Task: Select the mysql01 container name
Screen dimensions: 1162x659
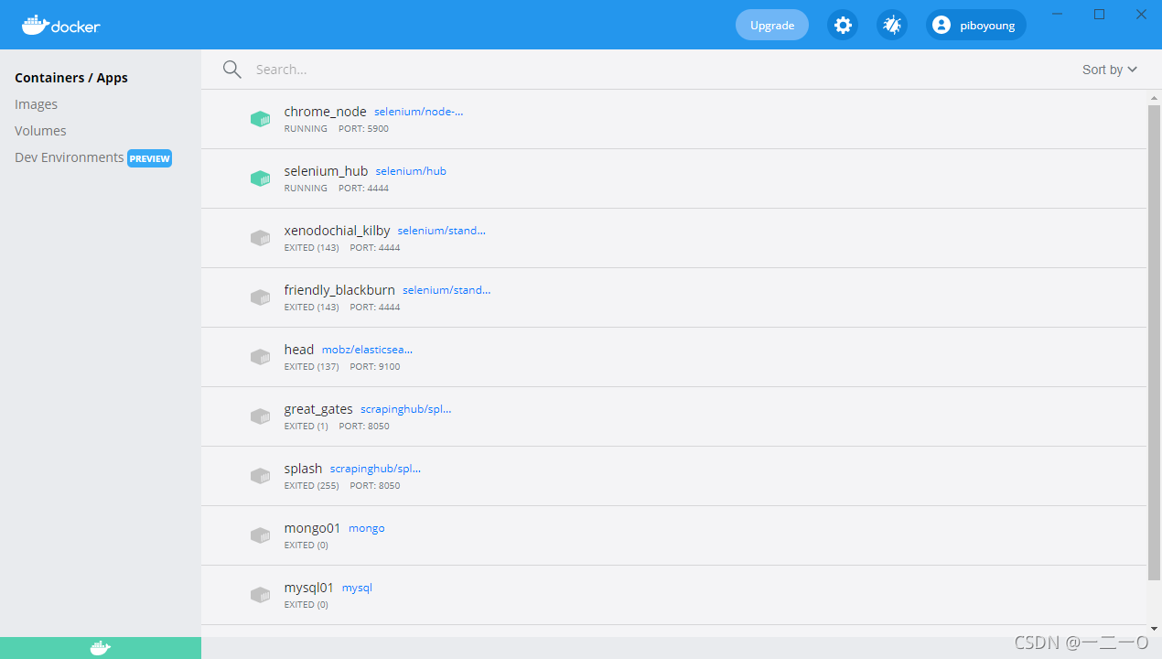Action: click(309, 588)
